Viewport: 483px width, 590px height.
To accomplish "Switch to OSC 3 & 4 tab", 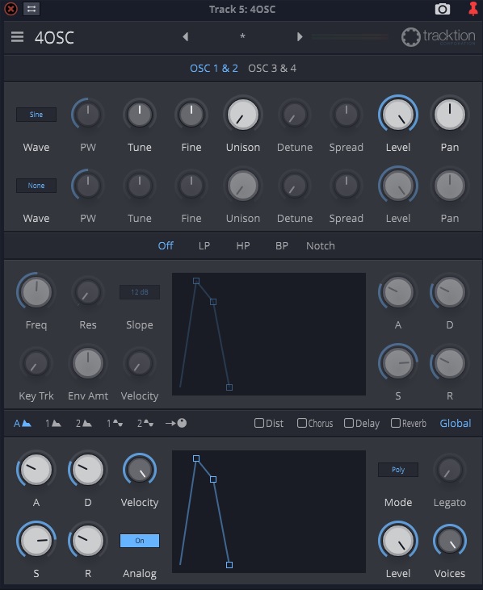I will click(x=272, y=68).
